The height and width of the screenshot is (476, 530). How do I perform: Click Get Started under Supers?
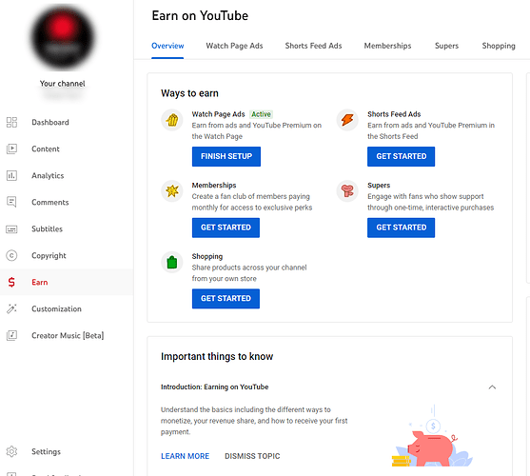(x=402, y=228)
